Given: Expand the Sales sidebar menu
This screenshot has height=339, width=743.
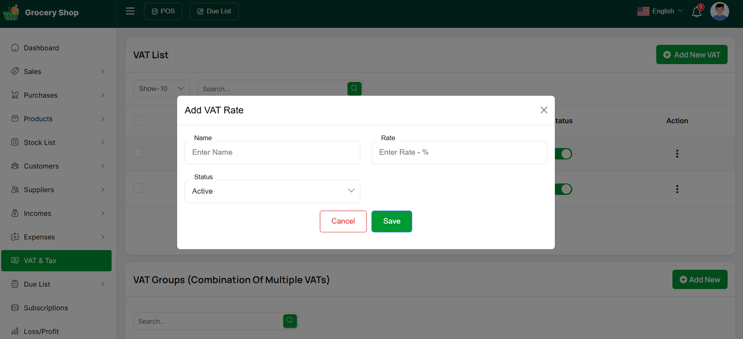Looking at the screenshot, I should [58, 71].
